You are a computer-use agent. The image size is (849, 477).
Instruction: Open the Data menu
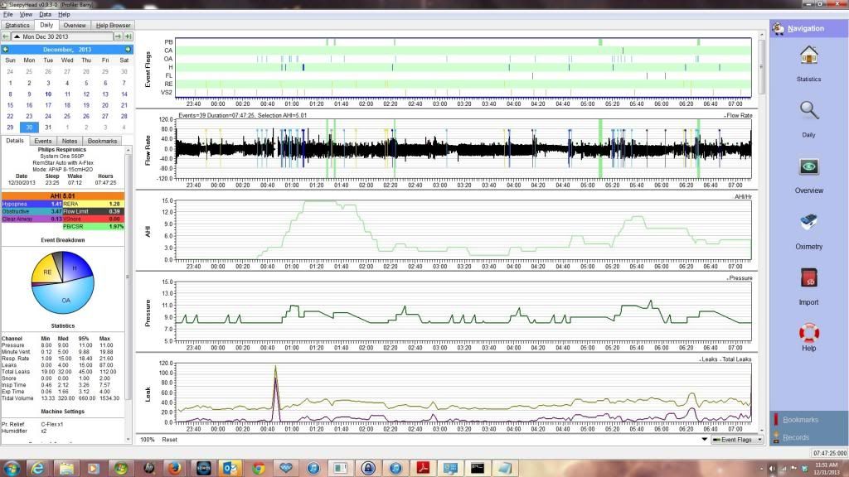point(45,15)
